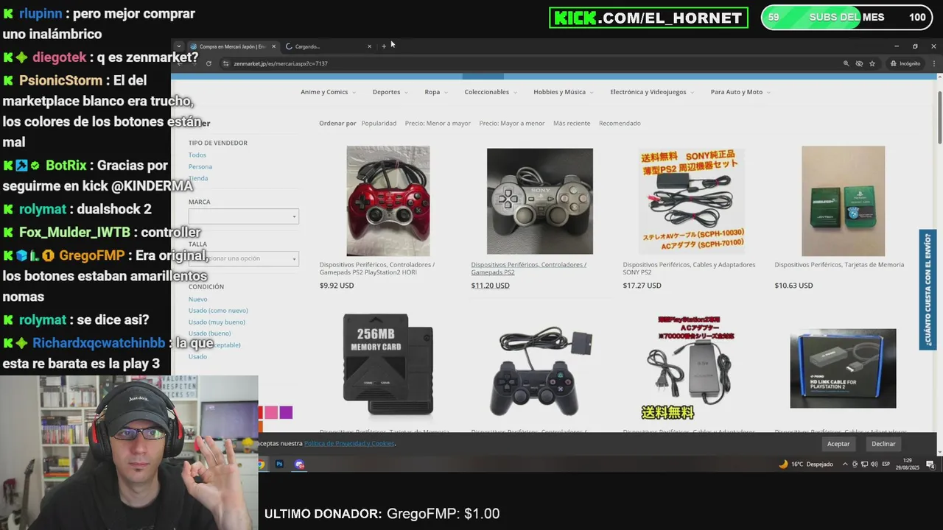Switch to the 'Cargando...' tab
Viewport: 943px width, 530px height.
(x=328, y=46)
